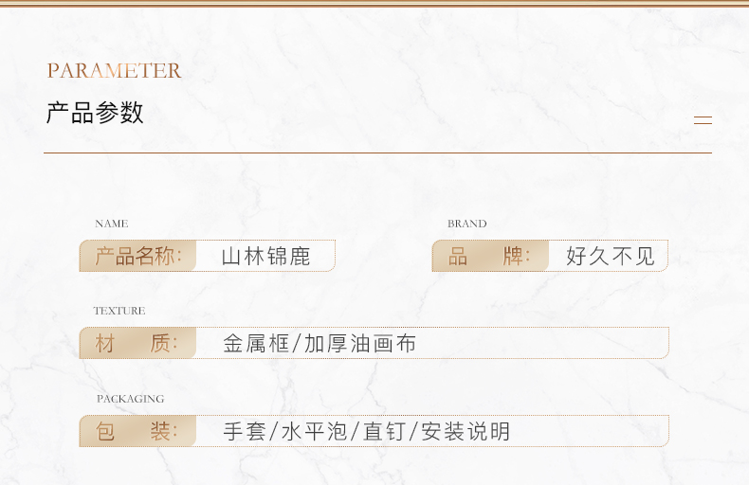The image size is (749, 485).
Task: Click the PARAMETER heading text
Action: tap(114, 71)
